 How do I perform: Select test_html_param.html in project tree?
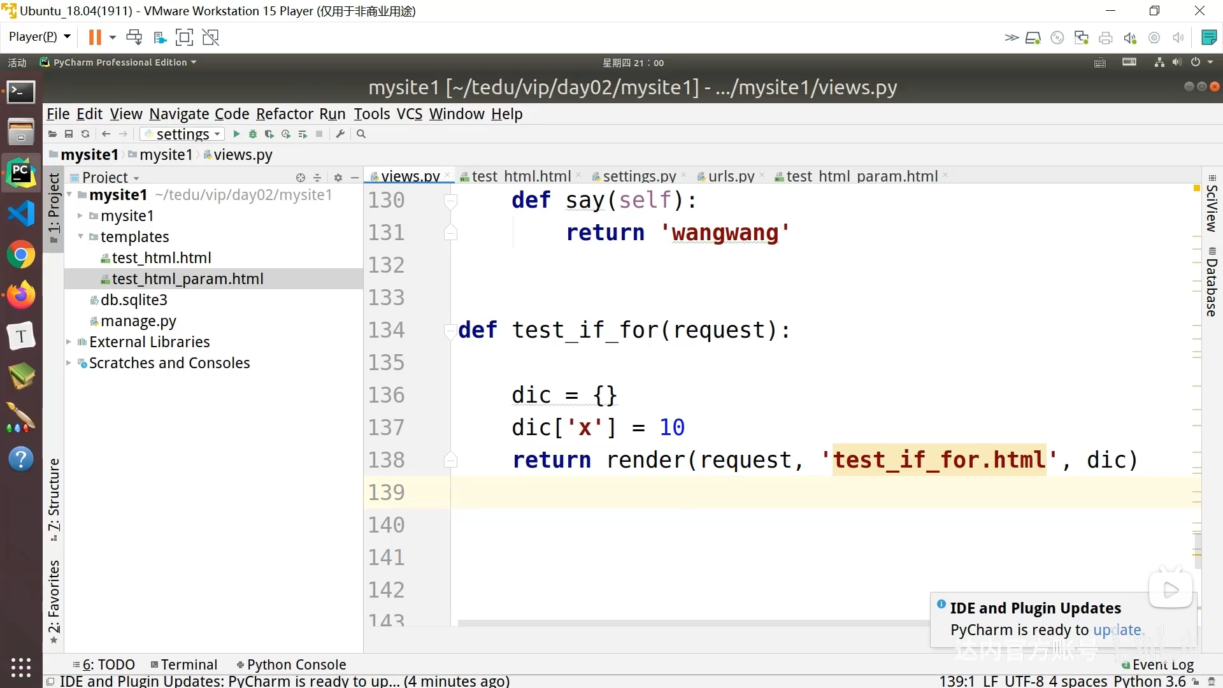(x=188, y=278)
